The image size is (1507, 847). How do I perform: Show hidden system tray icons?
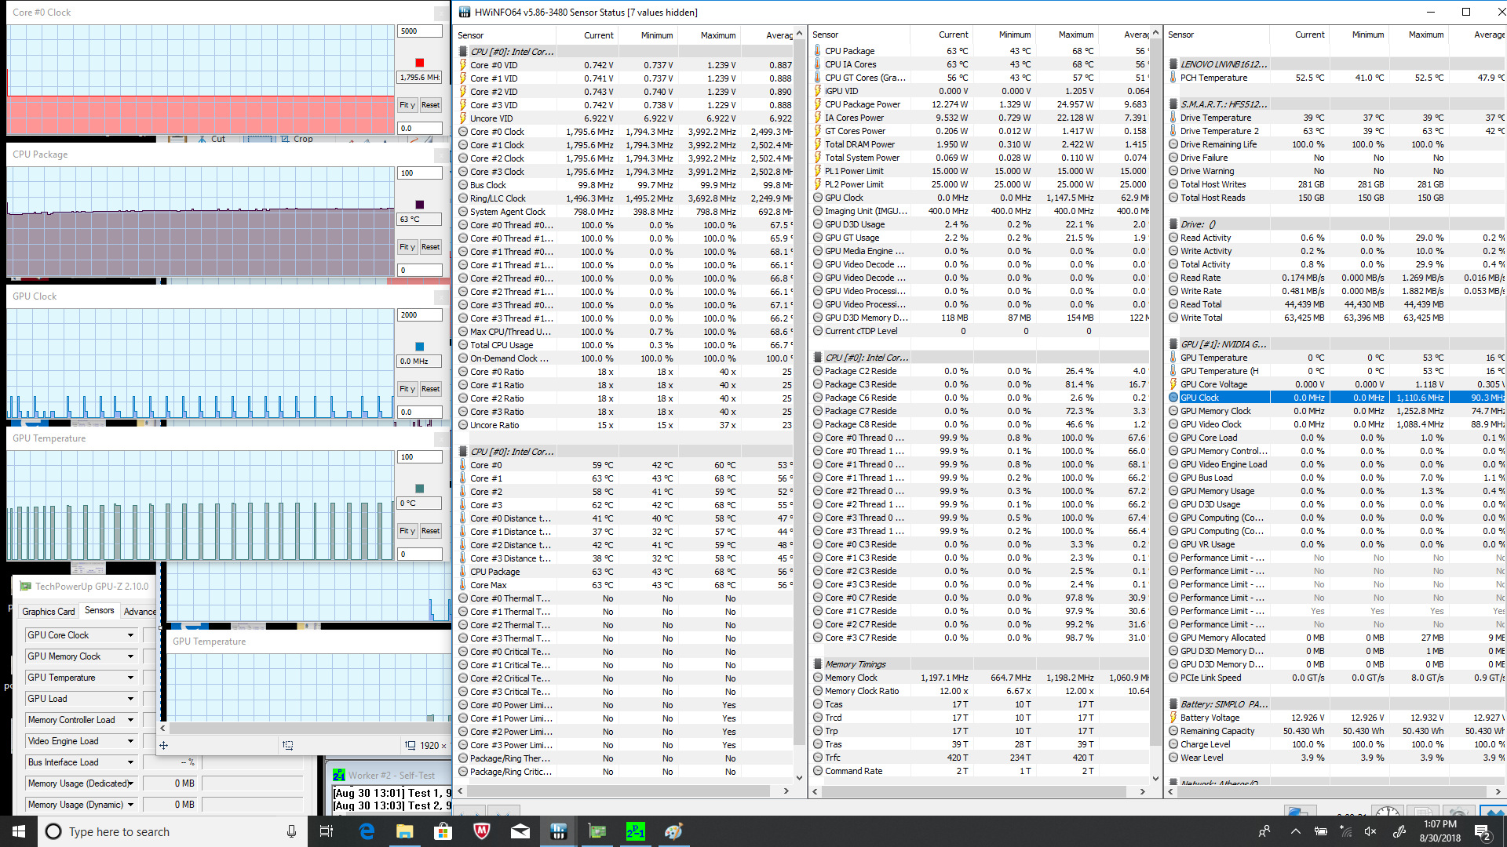tap(1295, 831)
